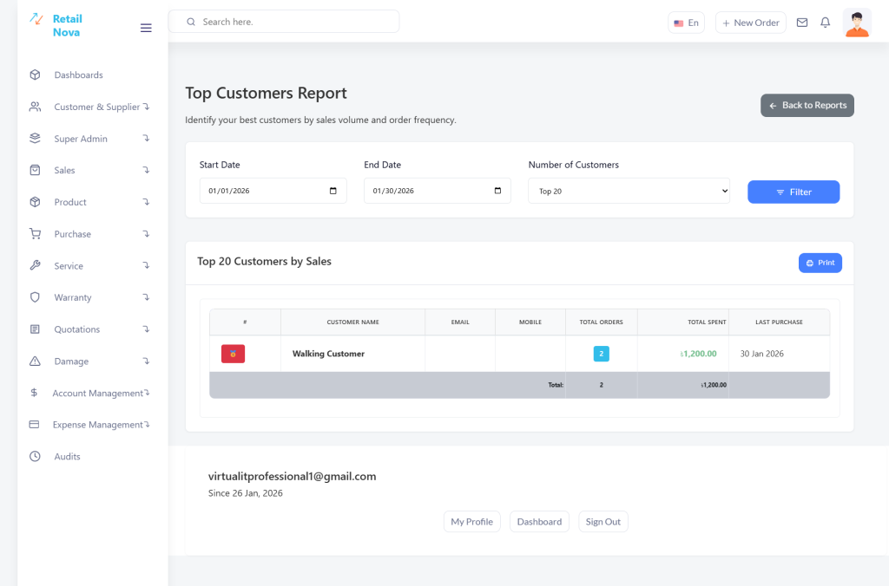
Task: Open the notifications bell icon
Action: [x=826, y=23]
